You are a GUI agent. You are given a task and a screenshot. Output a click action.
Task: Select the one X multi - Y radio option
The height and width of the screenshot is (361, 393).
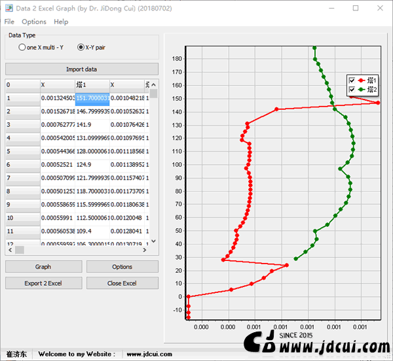tap(41, 47)
